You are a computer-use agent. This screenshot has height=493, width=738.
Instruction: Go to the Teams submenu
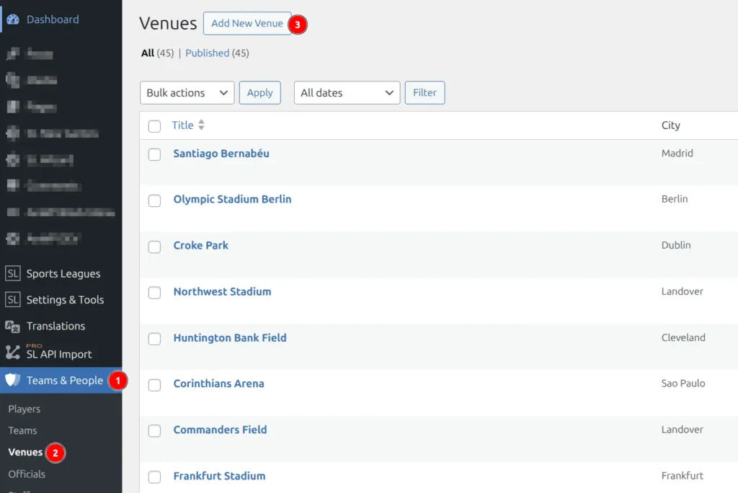[x=22, y=430]
